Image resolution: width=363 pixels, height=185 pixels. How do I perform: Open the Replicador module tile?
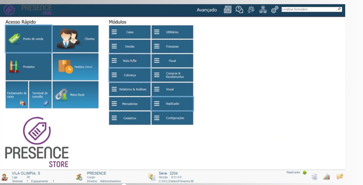pos(172,104)
